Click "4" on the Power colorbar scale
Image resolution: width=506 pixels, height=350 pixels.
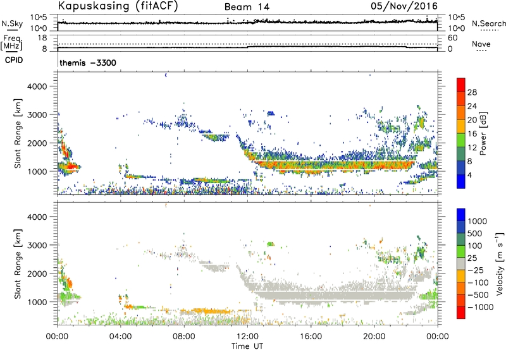click(x=470, y=175)
